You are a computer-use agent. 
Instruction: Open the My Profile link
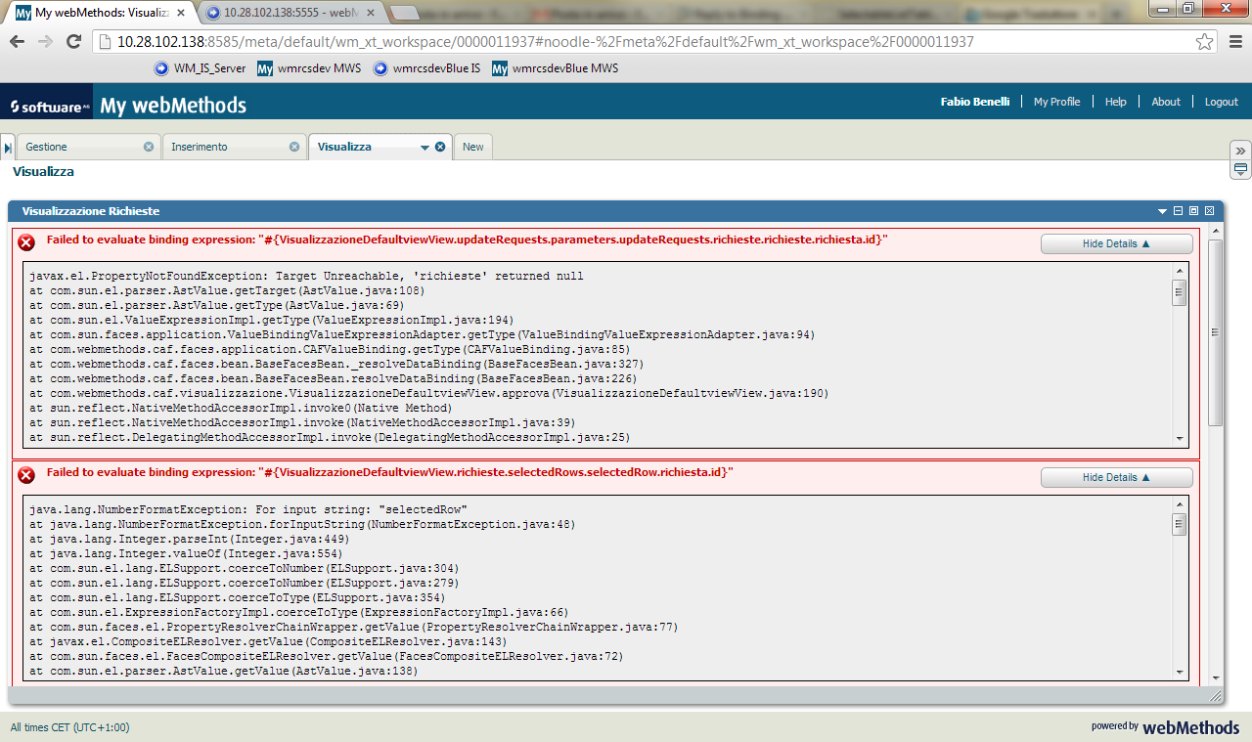click(1056, 102)
